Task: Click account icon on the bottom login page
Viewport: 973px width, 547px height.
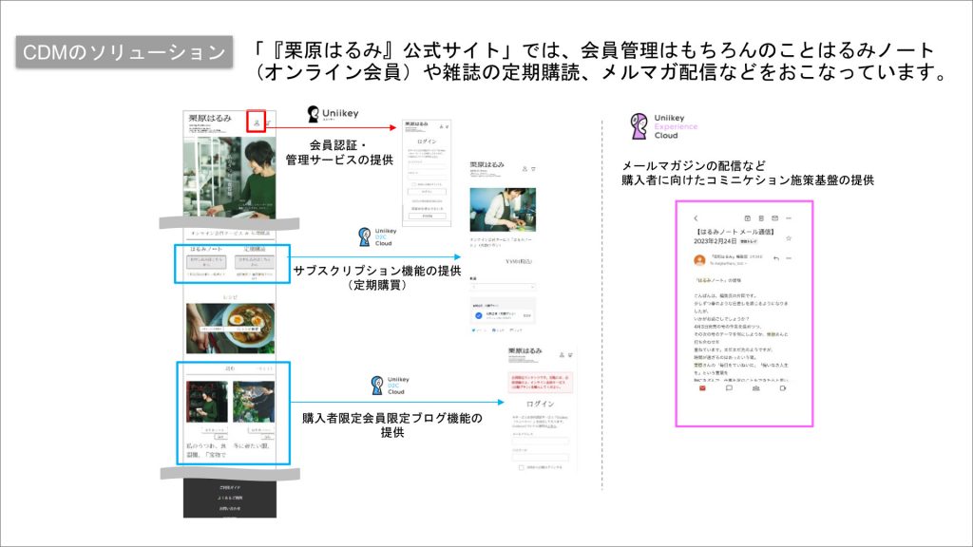Action: [x=563, y=355]
